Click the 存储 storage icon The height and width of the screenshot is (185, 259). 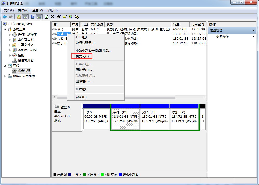tap(10, 66)
